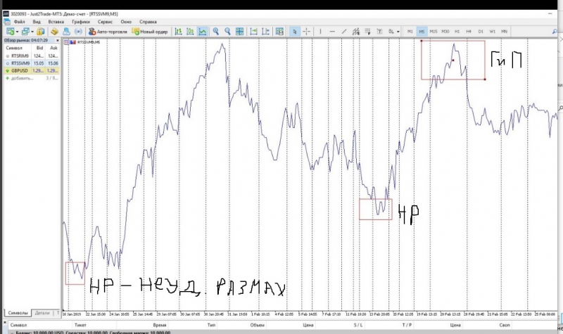The width and height of the screenshot is (563, 334).
Task: Open the templates icon in toolbar
Action: click(279, 32)
